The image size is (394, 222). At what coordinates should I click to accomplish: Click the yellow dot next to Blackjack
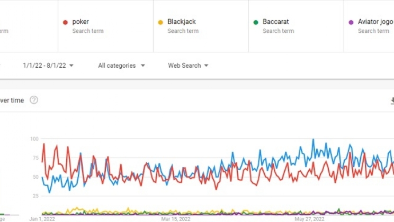coord(160,22)
